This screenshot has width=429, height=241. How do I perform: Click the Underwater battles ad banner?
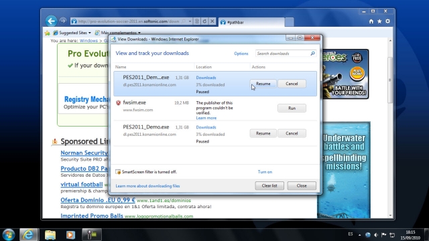(x=344, y=170)
